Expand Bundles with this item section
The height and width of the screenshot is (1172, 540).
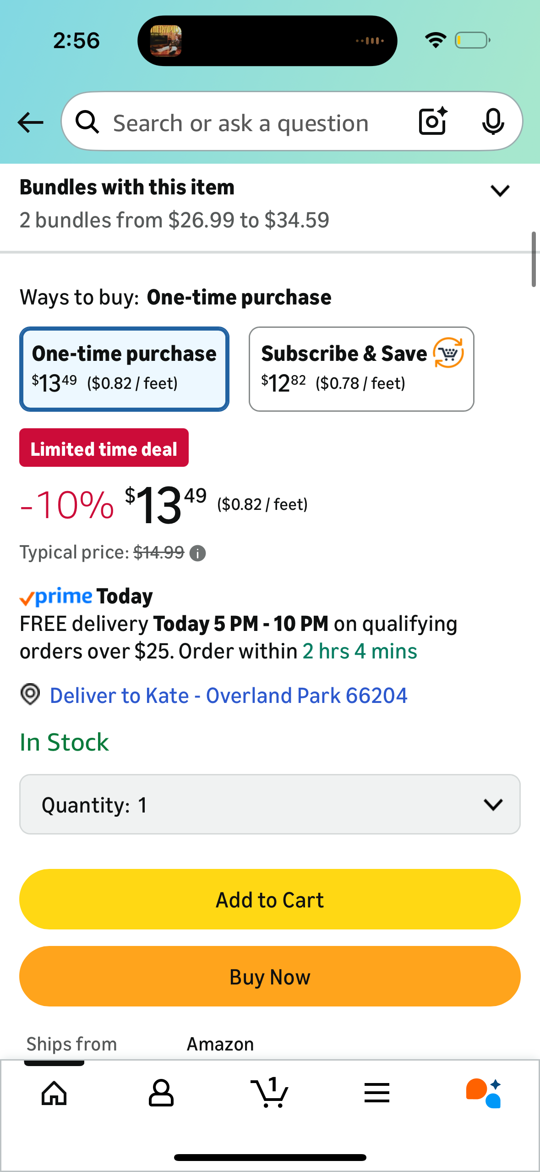point(500,191)
